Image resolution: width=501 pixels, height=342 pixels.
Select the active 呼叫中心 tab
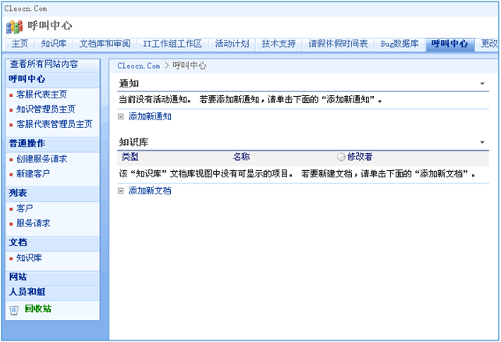[x=449, y=44]
